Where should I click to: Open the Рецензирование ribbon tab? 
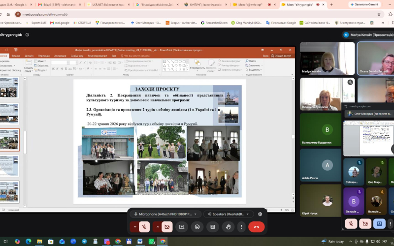coord(97,56)
